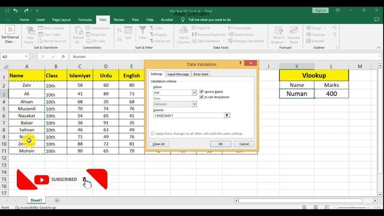Click Page Layout view icon in status bar
The height and width of the screenshot is (216, 384).
coord(316,207)
